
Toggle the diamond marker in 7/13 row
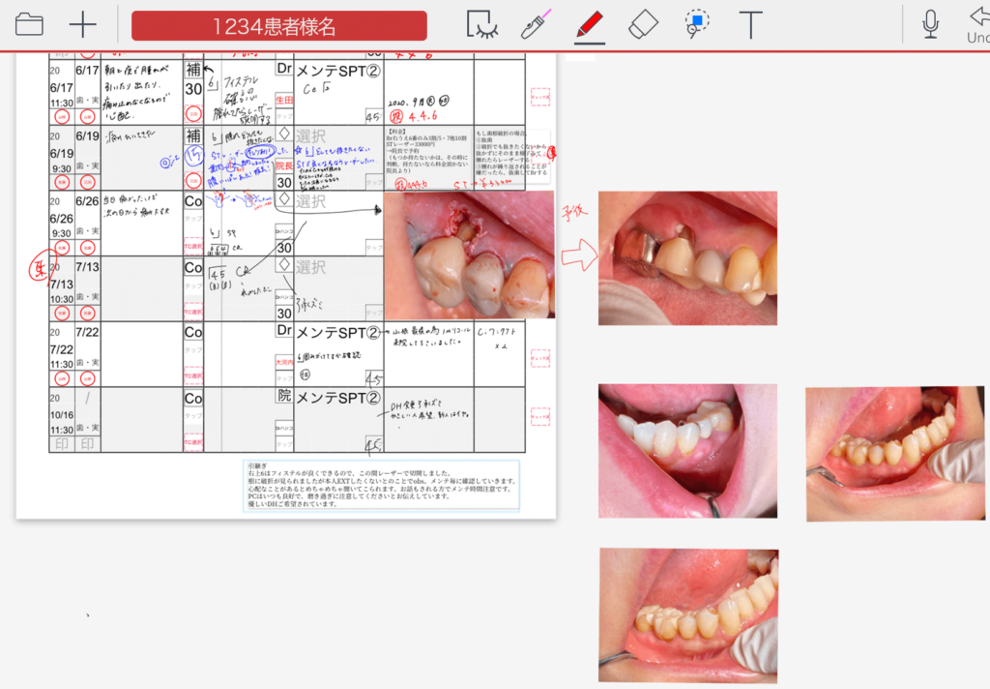click(284, 264)
